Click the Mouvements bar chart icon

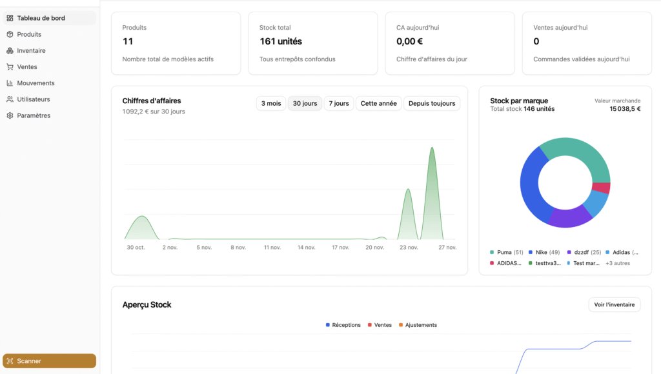[x=10, y=83]
